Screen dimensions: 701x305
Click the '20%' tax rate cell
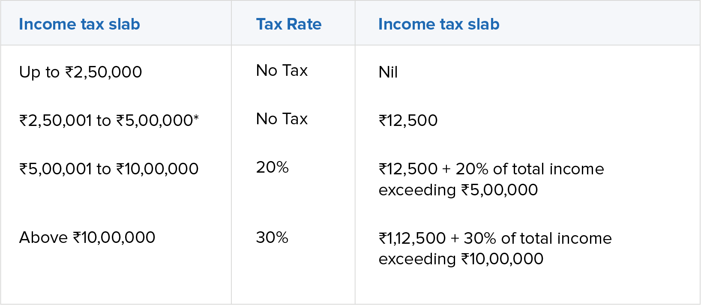pyautogui.click(x=272, y=167)
